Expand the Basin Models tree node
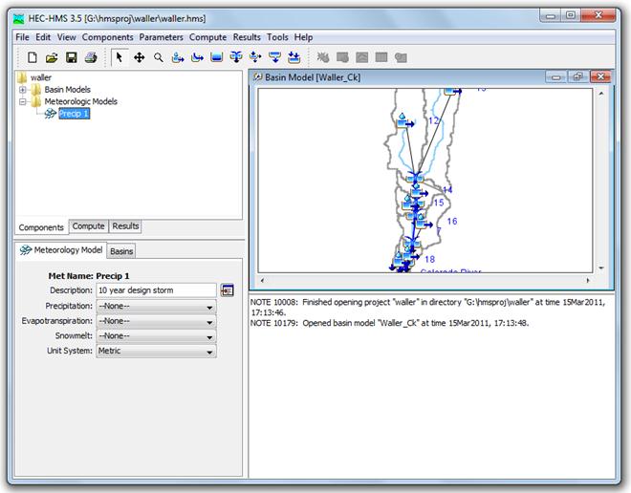 [23, 90]
